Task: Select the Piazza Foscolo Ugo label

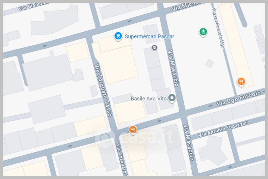Action: 218,28
